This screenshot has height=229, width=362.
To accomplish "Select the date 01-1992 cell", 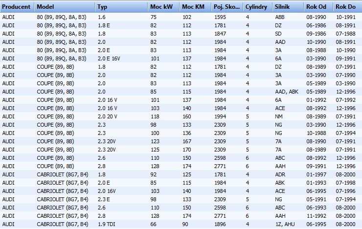I will click(x=317, y=100).
